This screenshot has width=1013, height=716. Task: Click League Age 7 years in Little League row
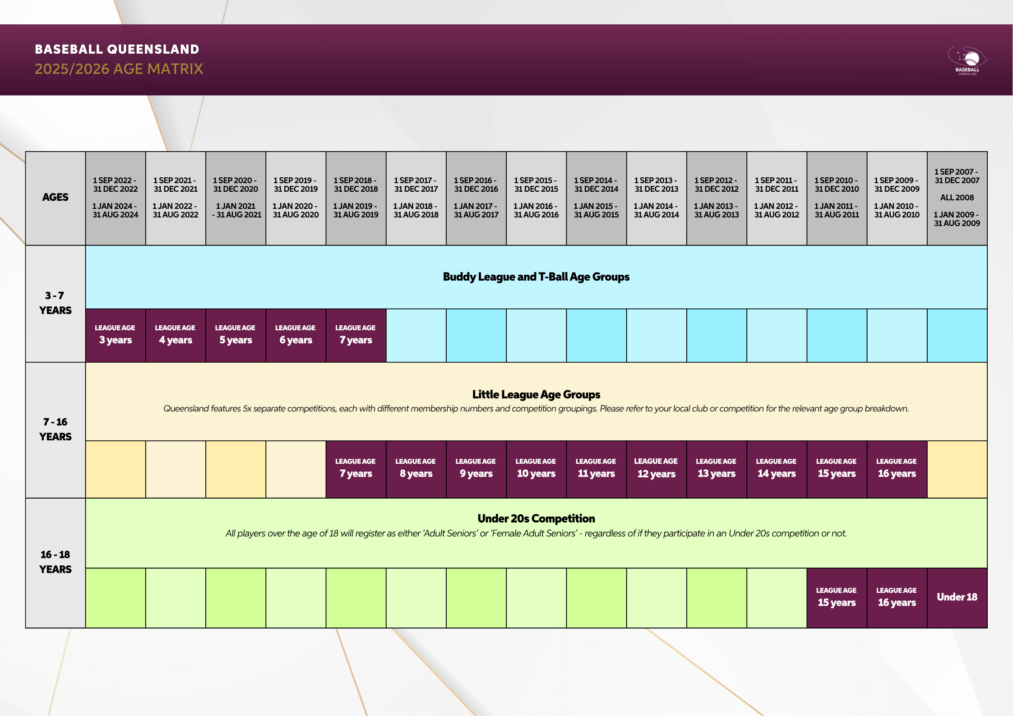pos(356,468)
